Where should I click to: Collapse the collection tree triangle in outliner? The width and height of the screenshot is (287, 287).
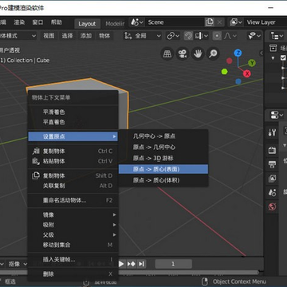pyautogui.click(x=273, y=58)
